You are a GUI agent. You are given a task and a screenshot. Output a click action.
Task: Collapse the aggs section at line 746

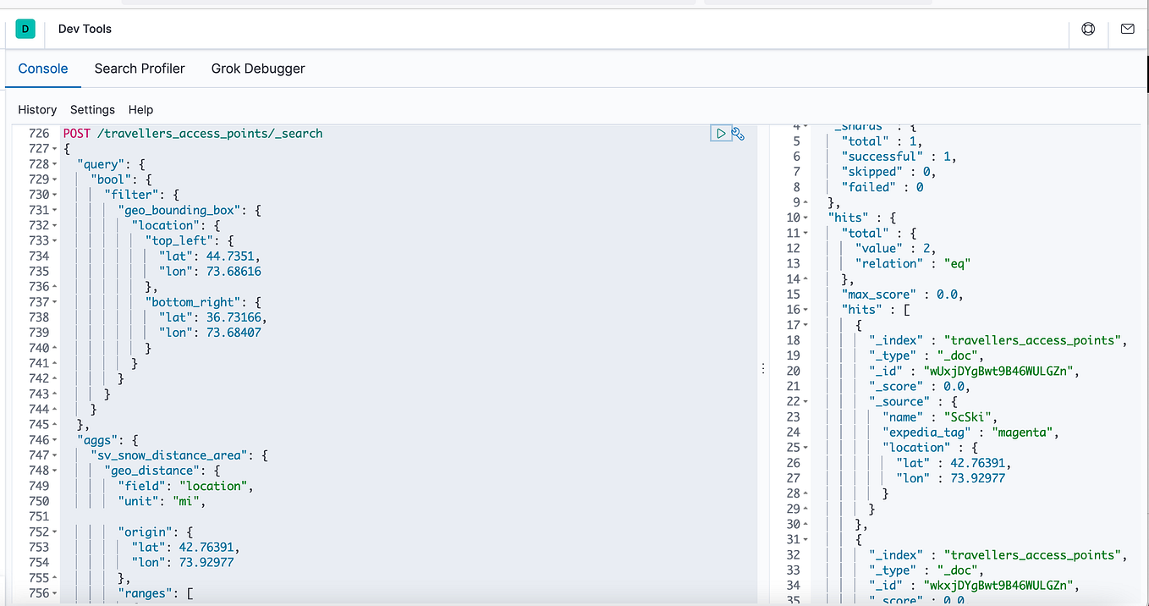point(52,439)
